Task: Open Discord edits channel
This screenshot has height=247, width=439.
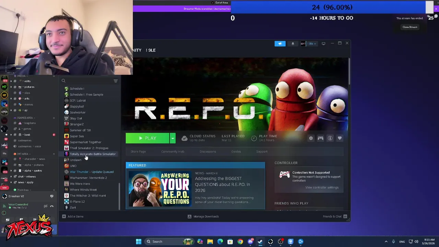Action: [27, 81]
